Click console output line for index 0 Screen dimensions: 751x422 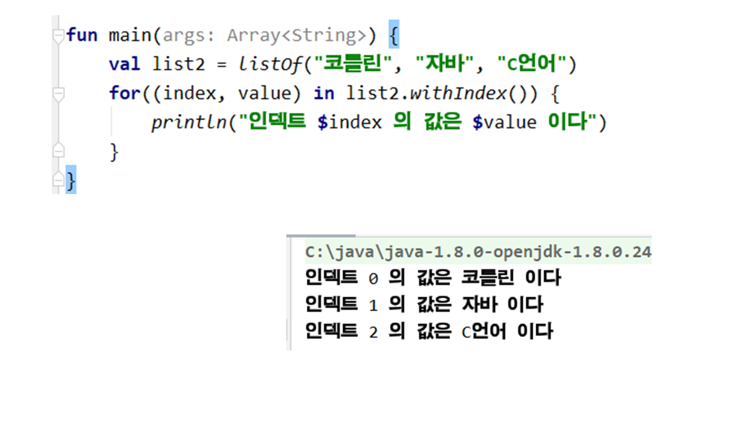tap(433, 278)
